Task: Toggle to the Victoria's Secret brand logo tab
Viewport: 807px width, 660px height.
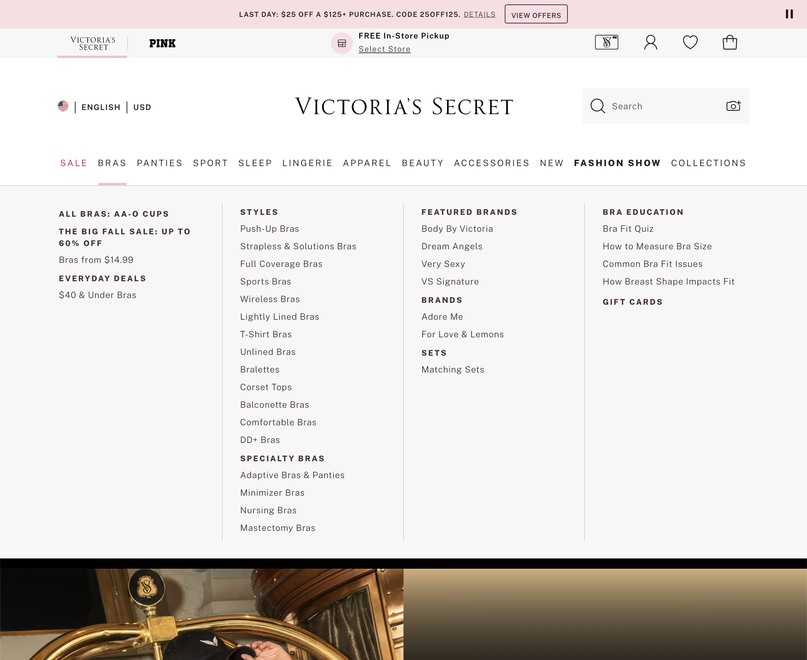Action: pos(92,43)
